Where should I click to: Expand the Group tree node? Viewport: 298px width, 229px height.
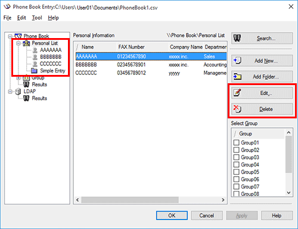point(18,78)
